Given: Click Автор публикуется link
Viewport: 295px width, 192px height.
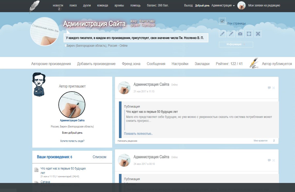Looking at the screenshot, I should [x=277, y=64].
